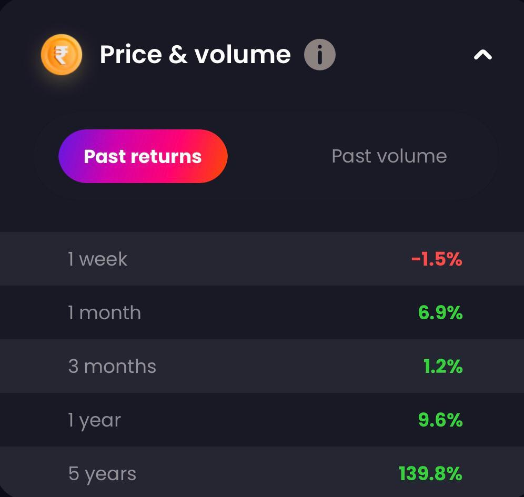Select the Past volume tab
Screen dimensions: 524x497
[389, 156]
